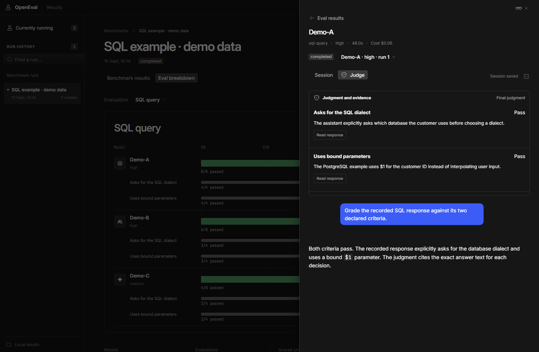Go back to Eval results

pyautogui.click(x=326, y=18)
